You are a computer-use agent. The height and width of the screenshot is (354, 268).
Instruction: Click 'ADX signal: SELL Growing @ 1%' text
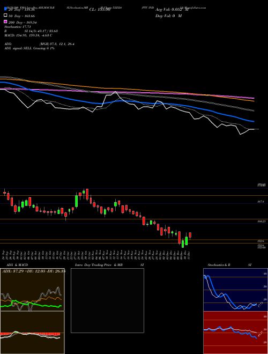29,48
